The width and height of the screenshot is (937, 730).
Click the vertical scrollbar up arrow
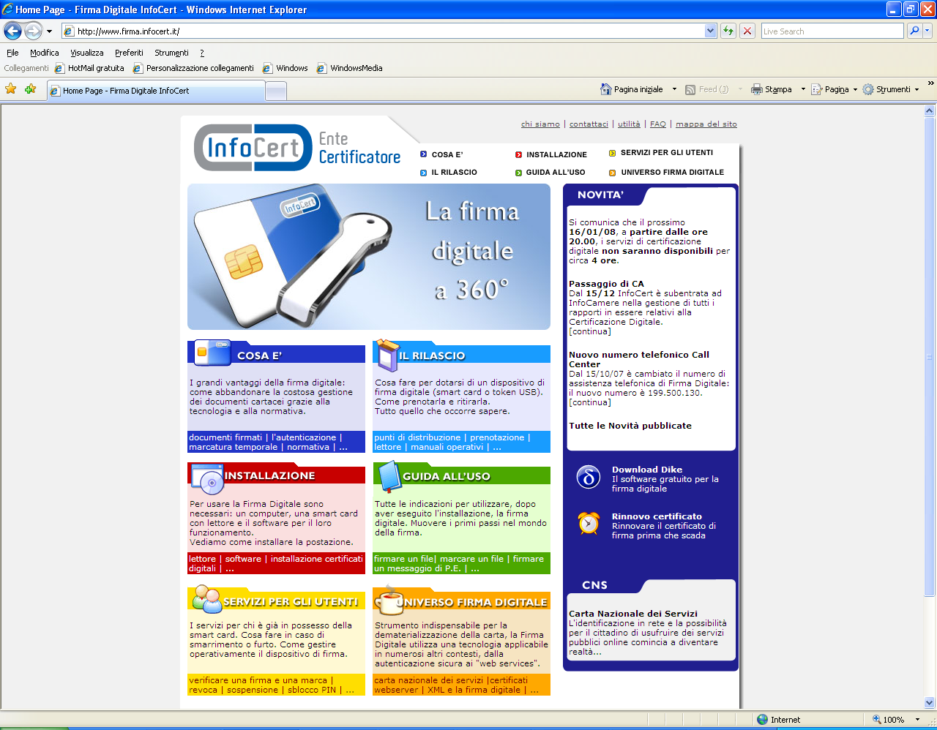tap(930, 111)
